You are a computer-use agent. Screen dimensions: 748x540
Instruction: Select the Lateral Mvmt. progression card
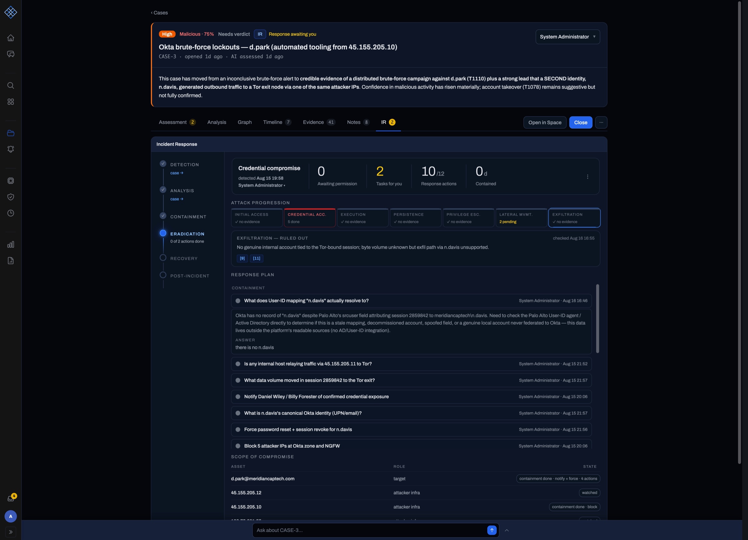(521, 217)
